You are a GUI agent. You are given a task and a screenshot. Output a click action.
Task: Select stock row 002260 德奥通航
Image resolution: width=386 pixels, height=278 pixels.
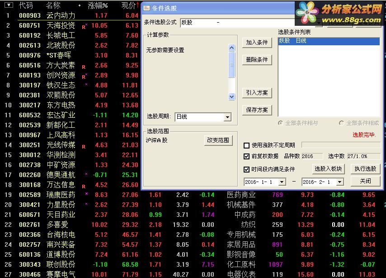click(71, 175)
